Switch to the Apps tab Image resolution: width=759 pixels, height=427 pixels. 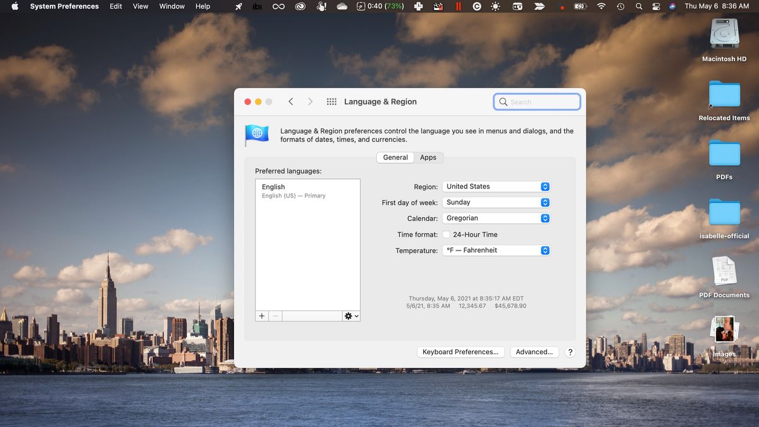(428, 157)
